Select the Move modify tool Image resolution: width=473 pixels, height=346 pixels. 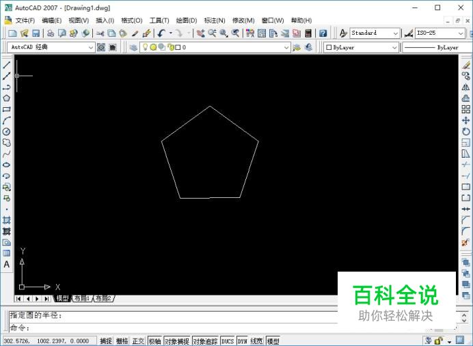click(x=466, y=121)
